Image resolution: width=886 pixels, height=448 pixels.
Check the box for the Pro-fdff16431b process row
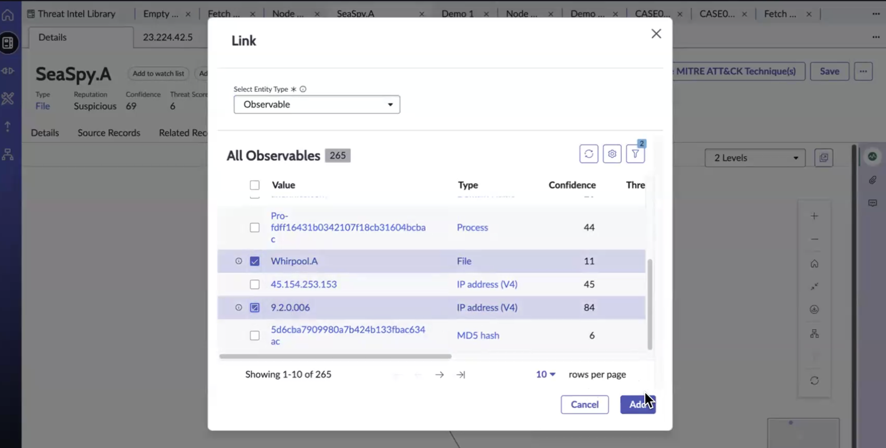point(255,227)
